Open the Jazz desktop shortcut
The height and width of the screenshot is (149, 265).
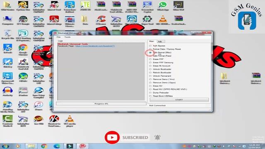[39, 120]
